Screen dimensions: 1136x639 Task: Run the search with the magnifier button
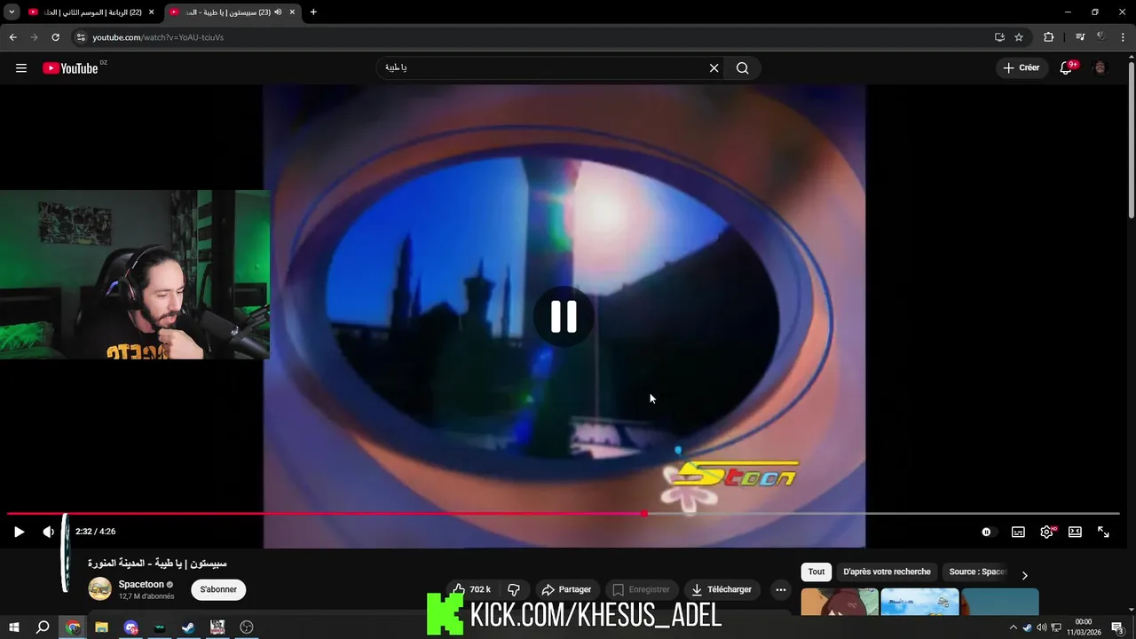coord(743,68)
